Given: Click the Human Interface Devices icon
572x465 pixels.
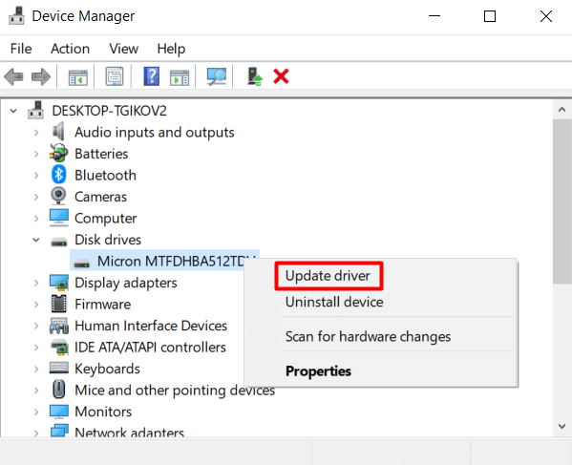Looking at the screenshot, I should [x=59, y=326].
